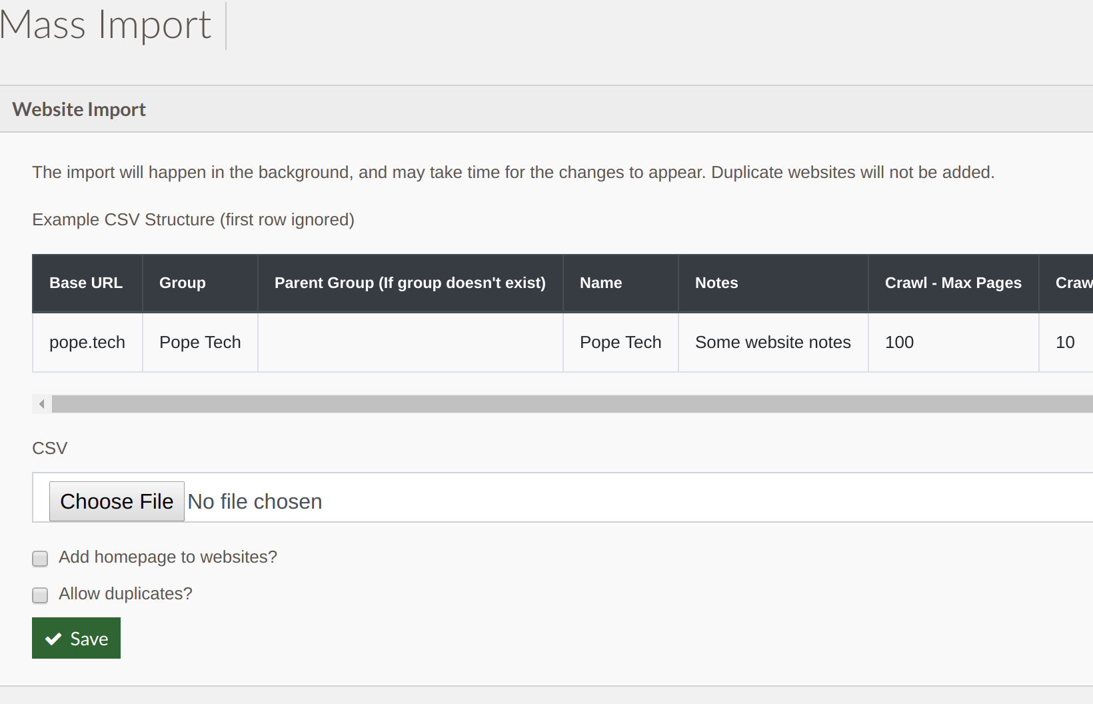Viewport: 1093px width, 704px height.
Task: Click the Example CSV Structure text
Action: (193, 219)
